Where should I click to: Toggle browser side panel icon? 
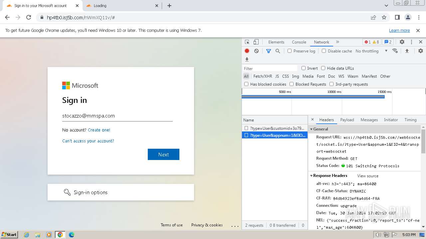(x=397, y=17)
